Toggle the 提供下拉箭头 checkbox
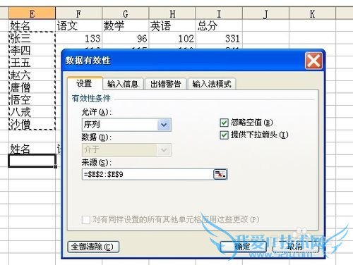This screenshot has width=353, height=265. (x=224, y=135)
